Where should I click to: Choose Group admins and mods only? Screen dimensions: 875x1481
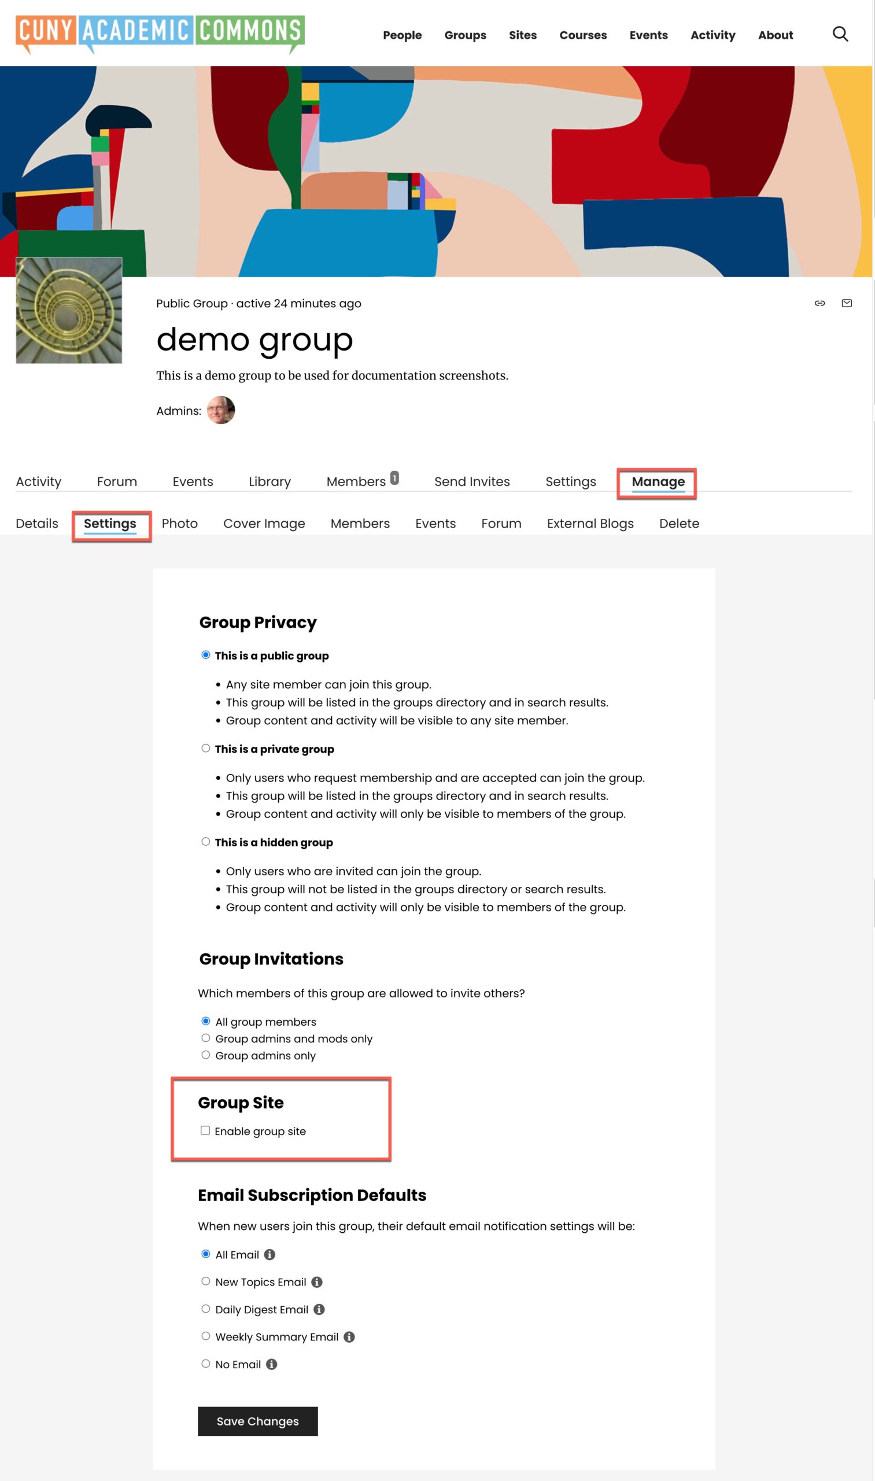point(206,1038)
